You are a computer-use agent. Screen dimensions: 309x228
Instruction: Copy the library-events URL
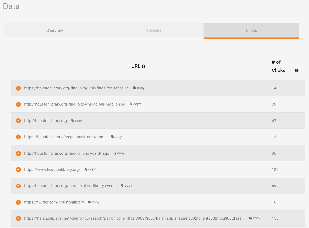127,186
